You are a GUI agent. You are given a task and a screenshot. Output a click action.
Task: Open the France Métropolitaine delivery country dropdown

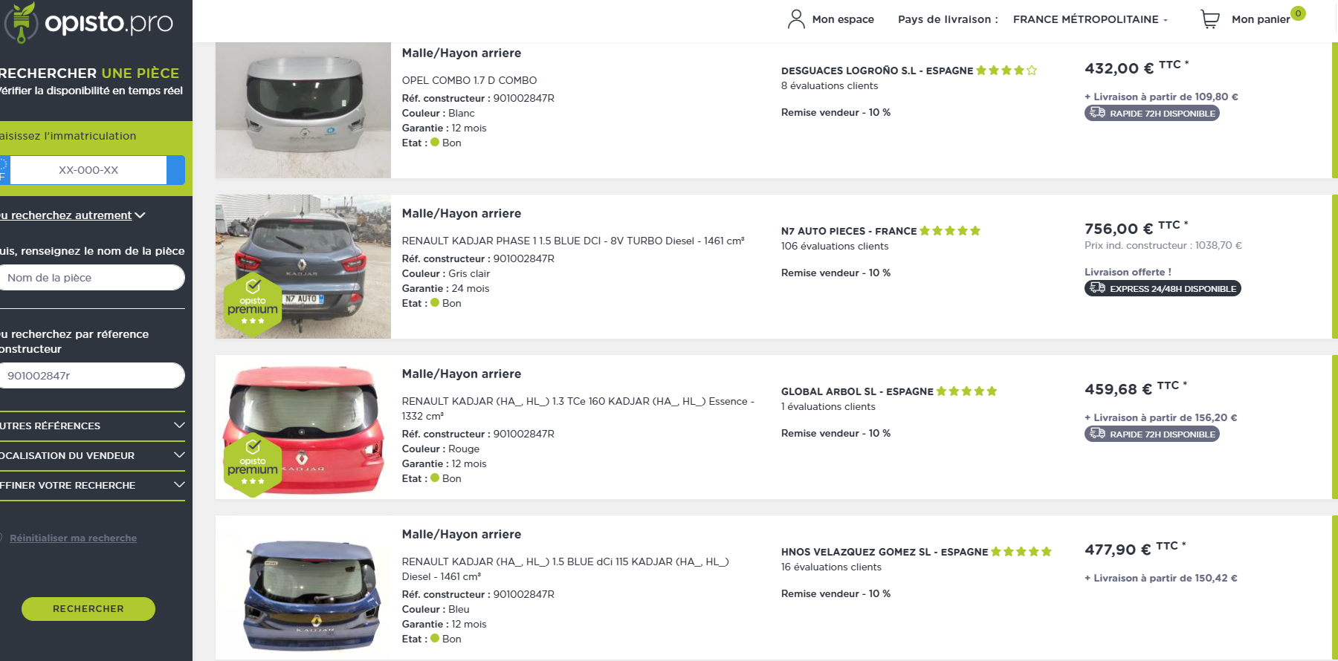coord(1090,19)
